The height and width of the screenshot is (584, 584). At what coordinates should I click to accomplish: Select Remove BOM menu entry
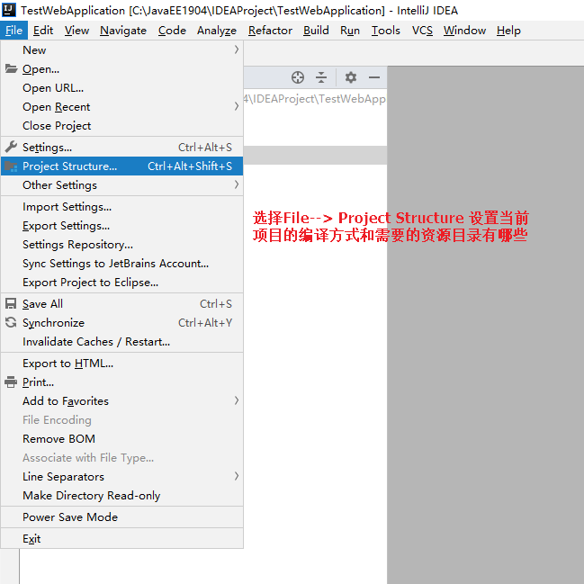pyautogui.click(x=121, y=439)
